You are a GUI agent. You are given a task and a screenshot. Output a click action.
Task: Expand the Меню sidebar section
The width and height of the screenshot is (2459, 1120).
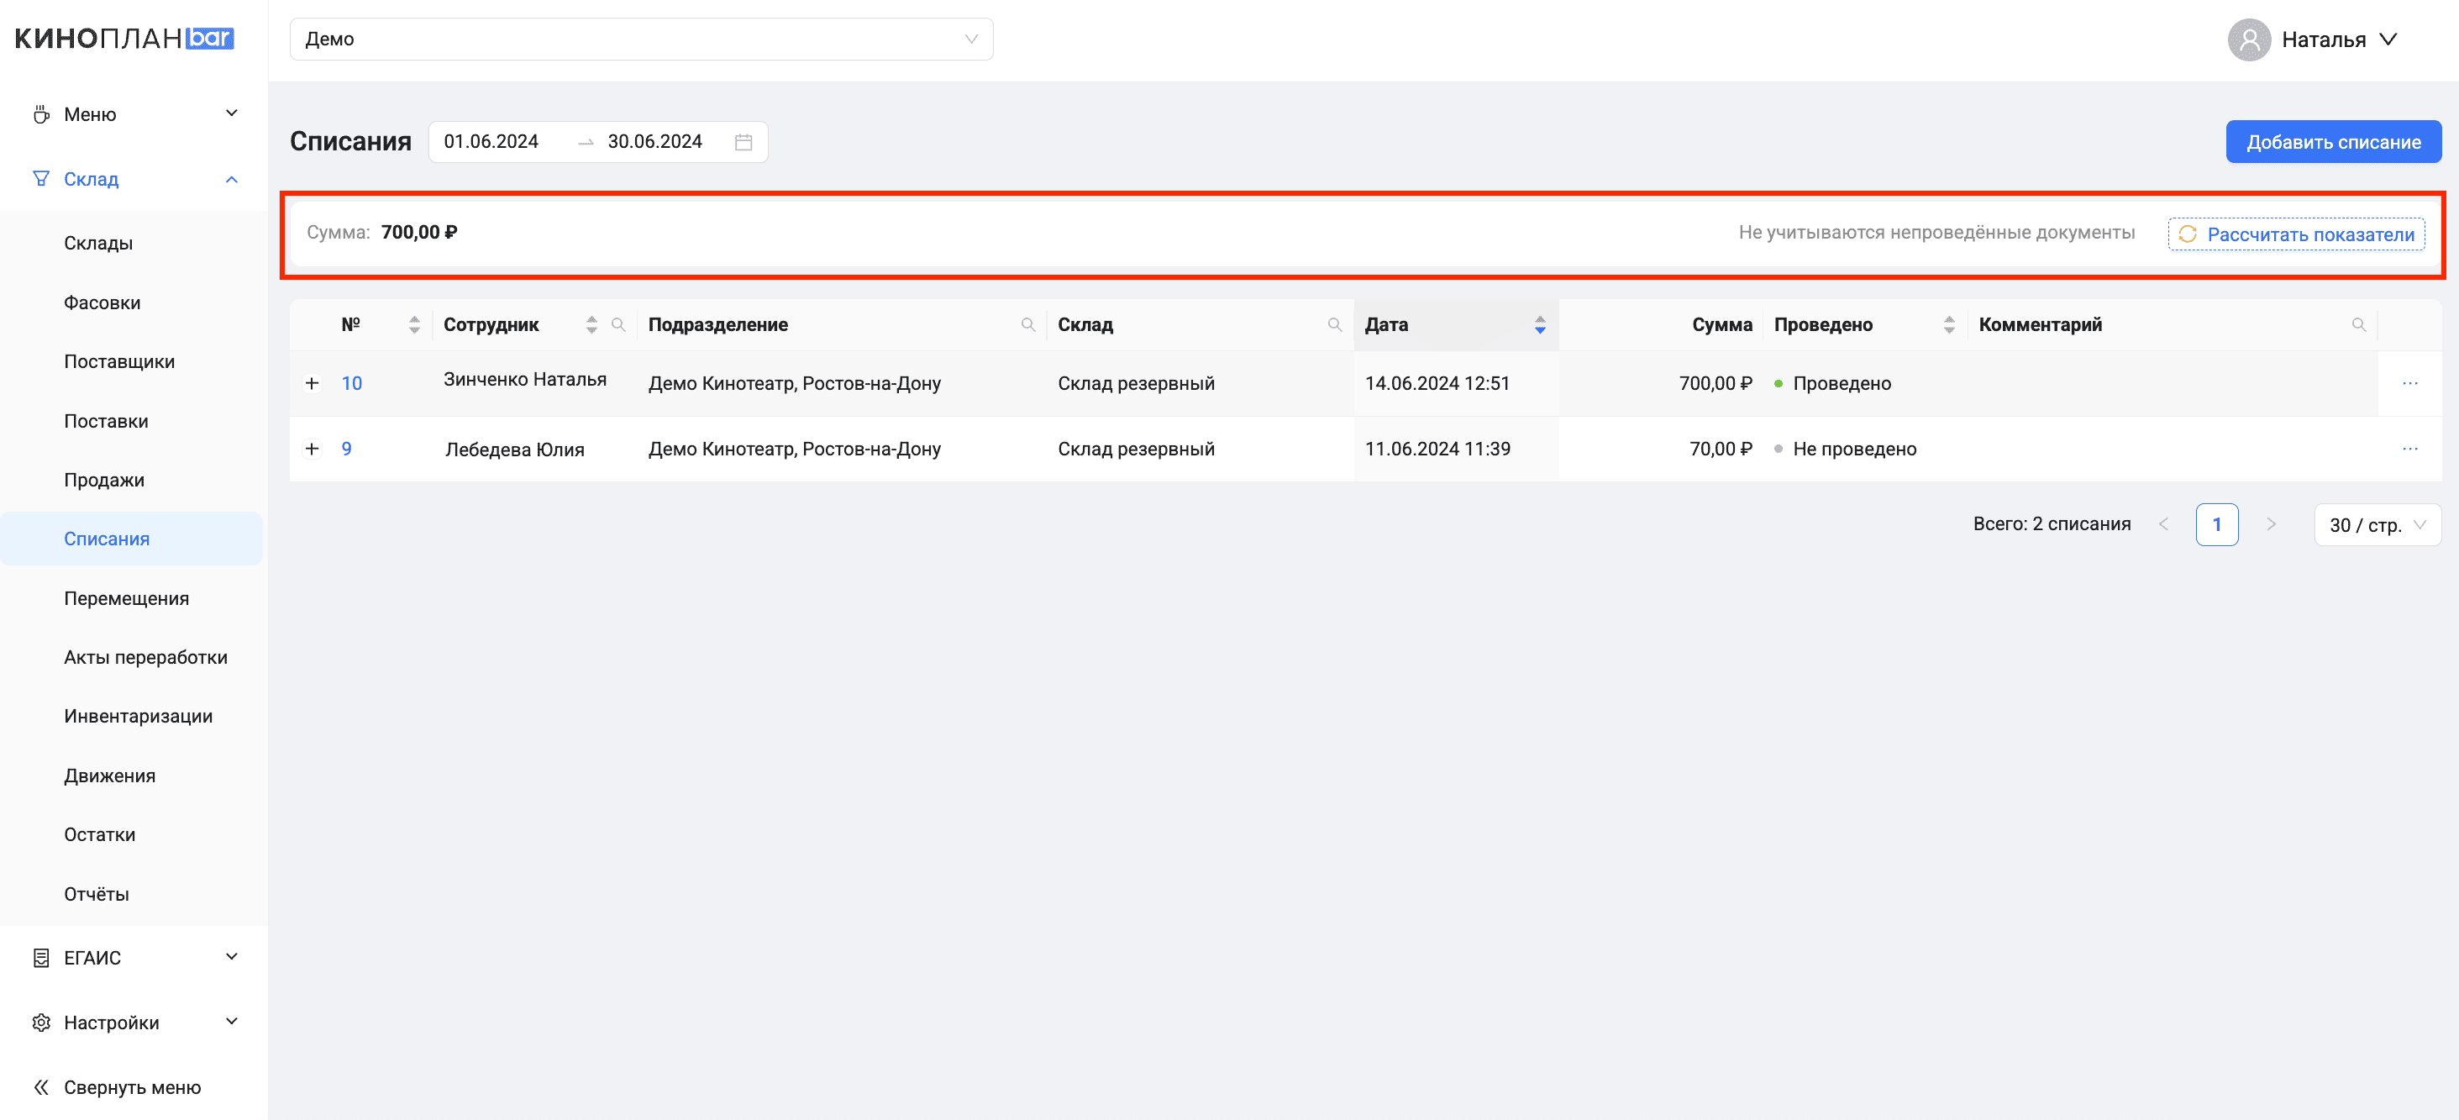[134, 113]
